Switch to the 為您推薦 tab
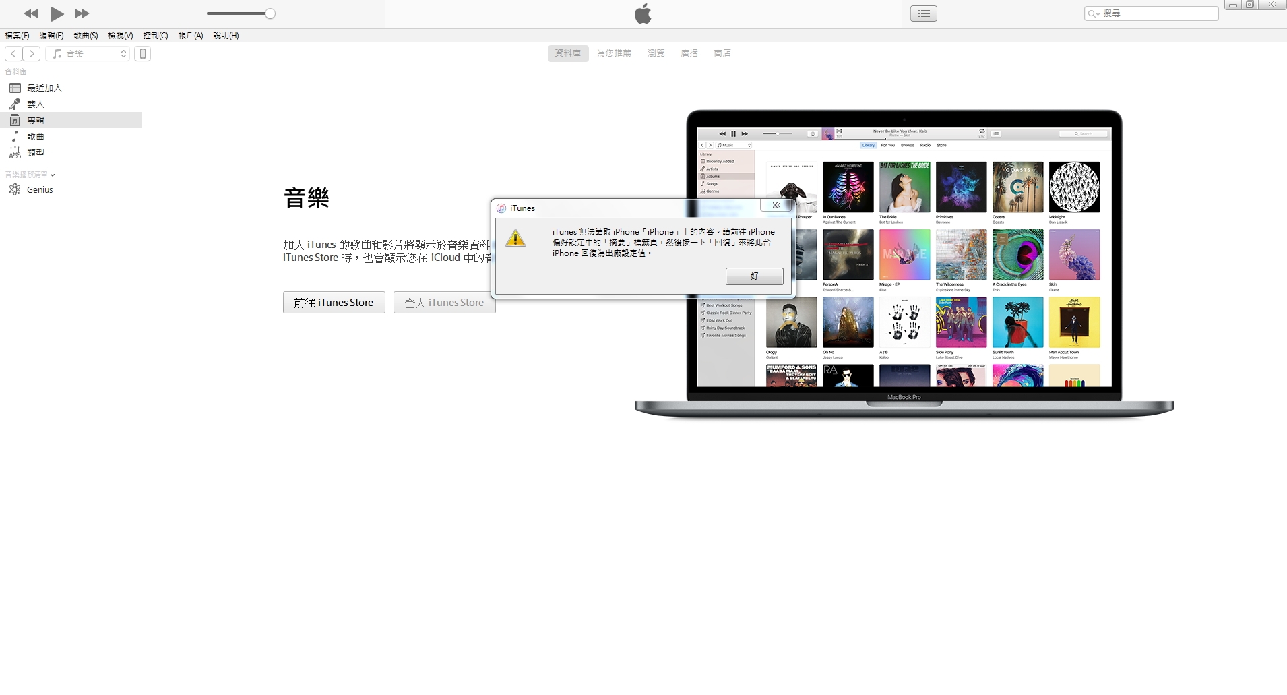This screenshot has width=1287, height=695. (x=614, y=53)
